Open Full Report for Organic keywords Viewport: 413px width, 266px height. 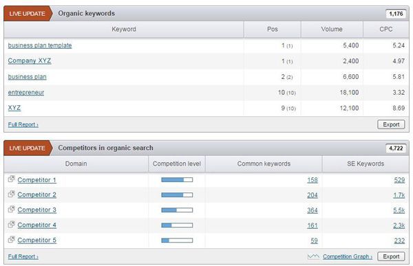(x=23, y=124)
